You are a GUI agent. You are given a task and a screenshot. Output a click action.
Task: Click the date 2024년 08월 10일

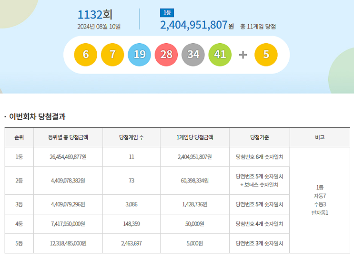(99, 27)
